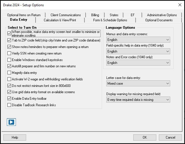Enable Windows standard keystrokes checkbox
This screenshot has height=144, width=185.
[9, 60]
